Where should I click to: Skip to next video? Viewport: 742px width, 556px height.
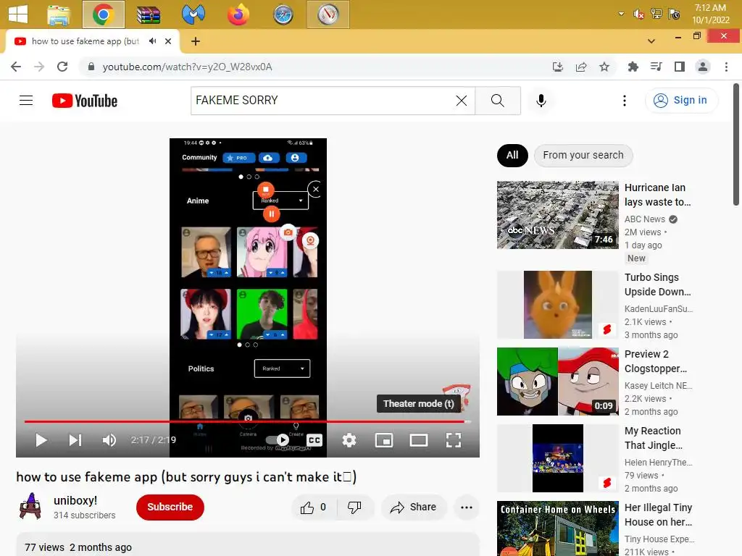(75, 440)
